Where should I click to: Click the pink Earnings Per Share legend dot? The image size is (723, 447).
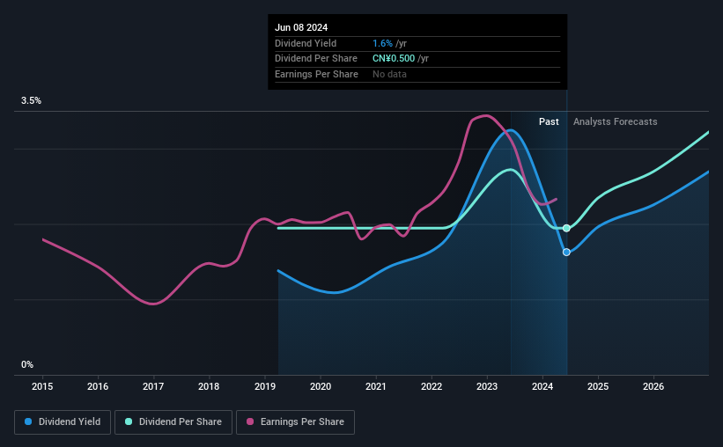click(250, 421)
